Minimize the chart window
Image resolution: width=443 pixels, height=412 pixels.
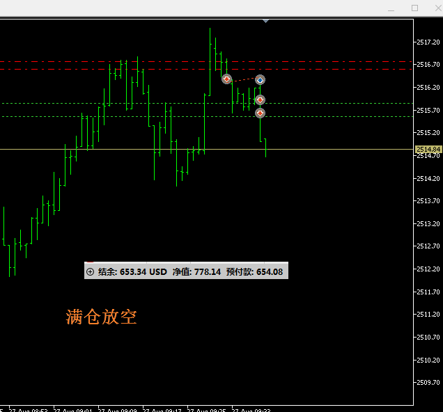(391, 8)
